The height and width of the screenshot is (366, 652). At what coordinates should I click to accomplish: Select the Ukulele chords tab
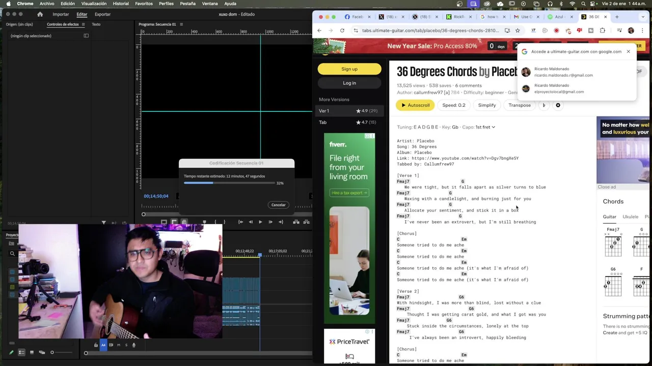coord(630,217)
